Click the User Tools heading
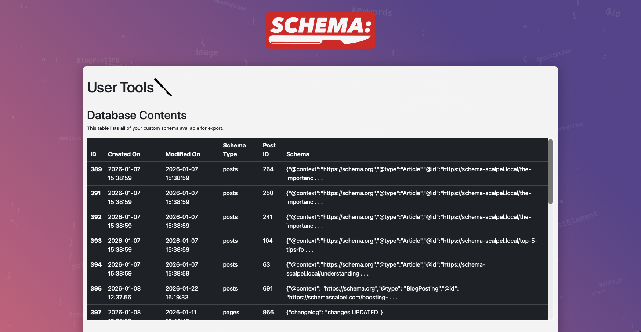 pyautogui.click(x=120, y=88)
